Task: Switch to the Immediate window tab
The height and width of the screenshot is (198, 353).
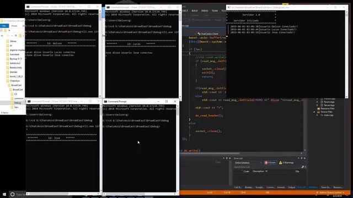Action: [281, 187]
